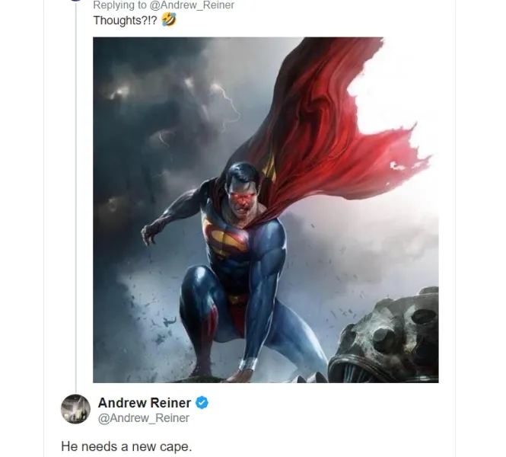Open the attached Superman artwork image
Screen dimensions: 506x457
pyautogui.click(x=266, y=209)
